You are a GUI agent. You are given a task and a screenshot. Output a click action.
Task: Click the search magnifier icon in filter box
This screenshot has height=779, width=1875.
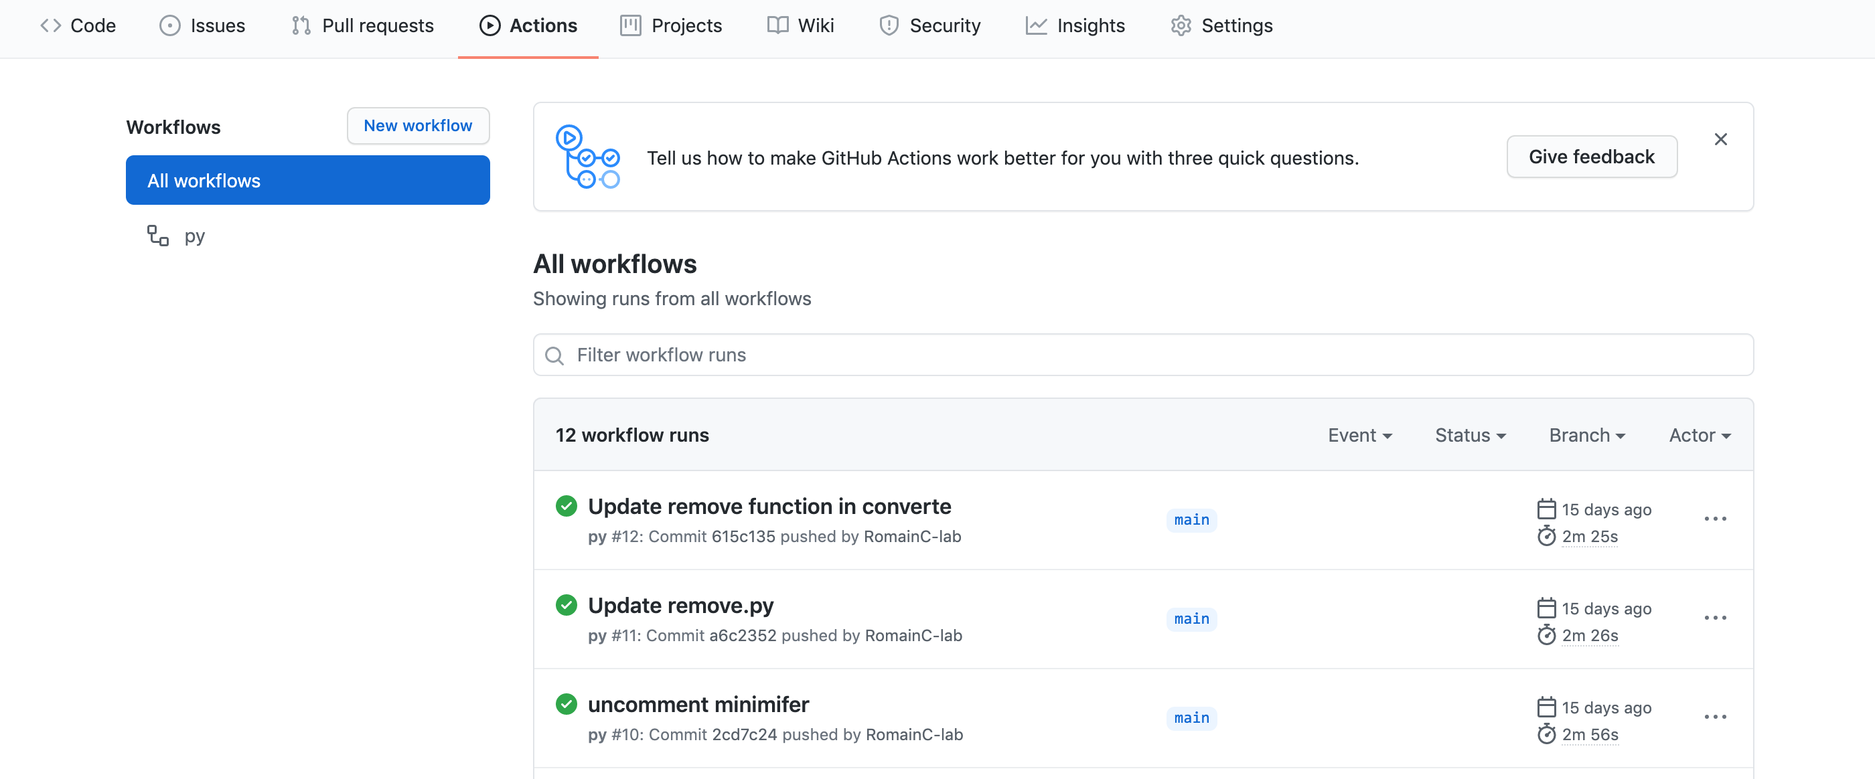(554, 355)
